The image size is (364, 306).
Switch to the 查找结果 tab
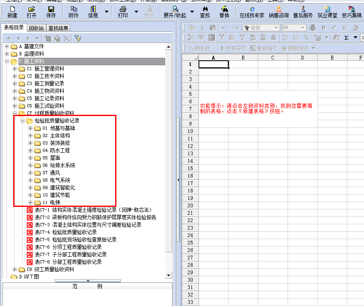[58, 28]
